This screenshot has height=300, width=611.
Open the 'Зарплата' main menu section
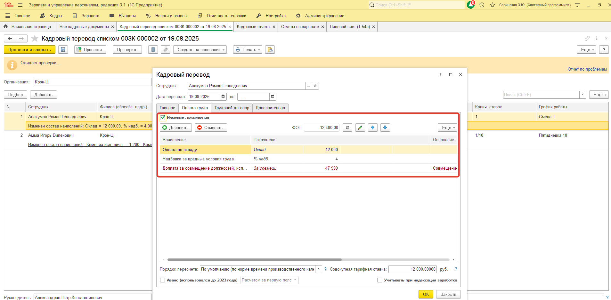(90, 16)
